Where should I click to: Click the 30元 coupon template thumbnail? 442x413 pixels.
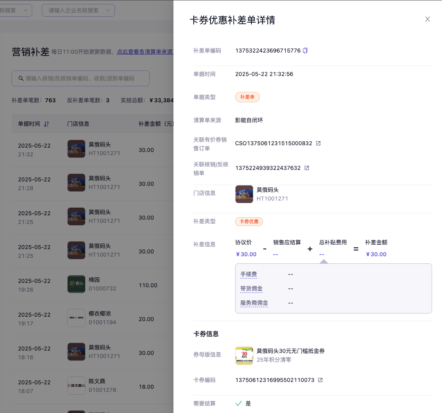tap(244, 355)
